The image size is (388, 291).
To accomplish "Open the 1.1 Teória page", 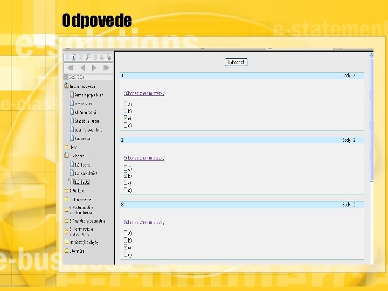I will pyautogui.click(x=82, y=165).
